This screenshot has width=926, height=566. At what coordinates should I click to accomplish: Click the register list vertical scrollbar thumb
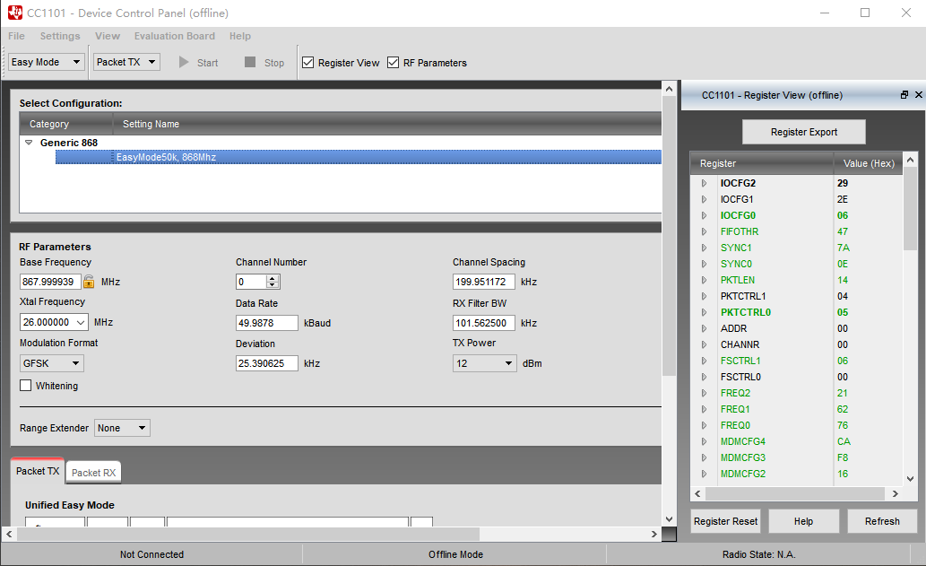point(910,209)
